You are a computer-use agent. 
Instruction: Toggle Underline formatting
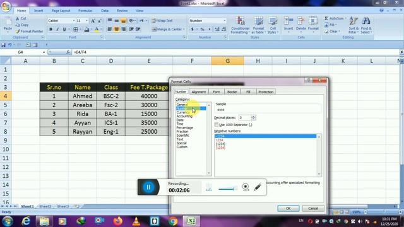(64, 30)
